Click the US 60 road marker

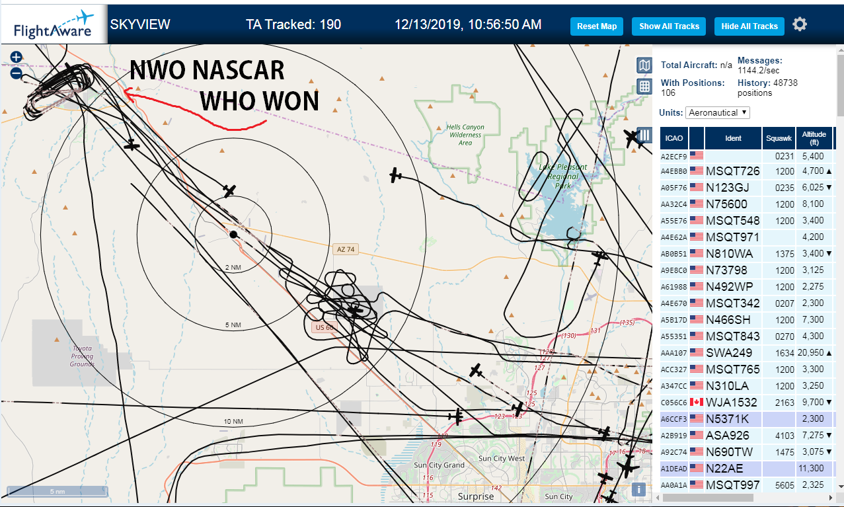[x=325, y=327]
